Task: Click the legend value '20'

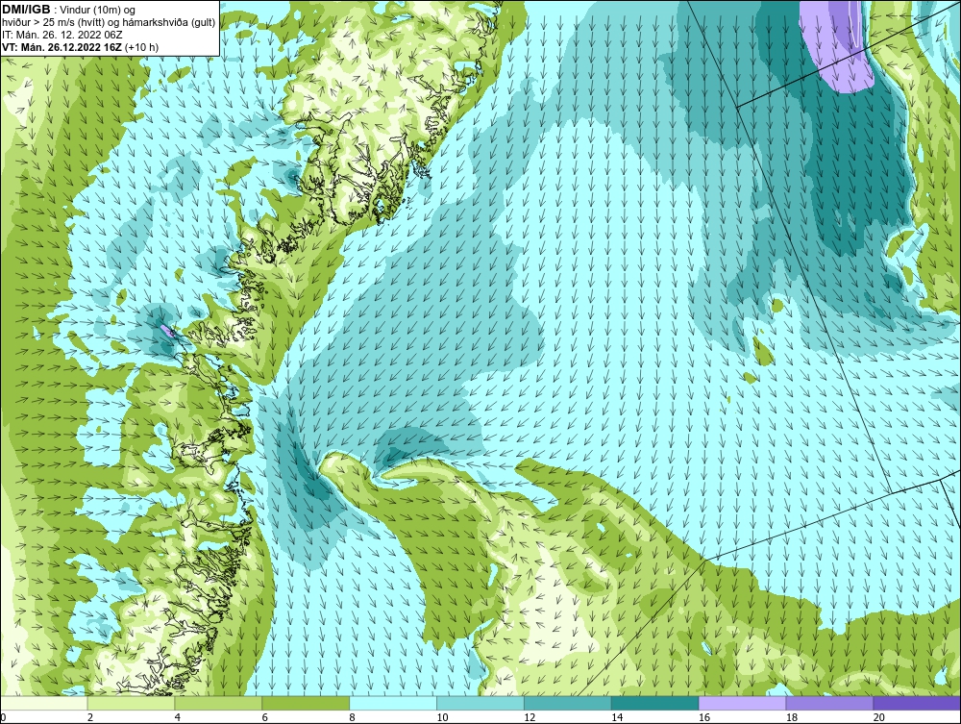Action: tap(879, 717)
